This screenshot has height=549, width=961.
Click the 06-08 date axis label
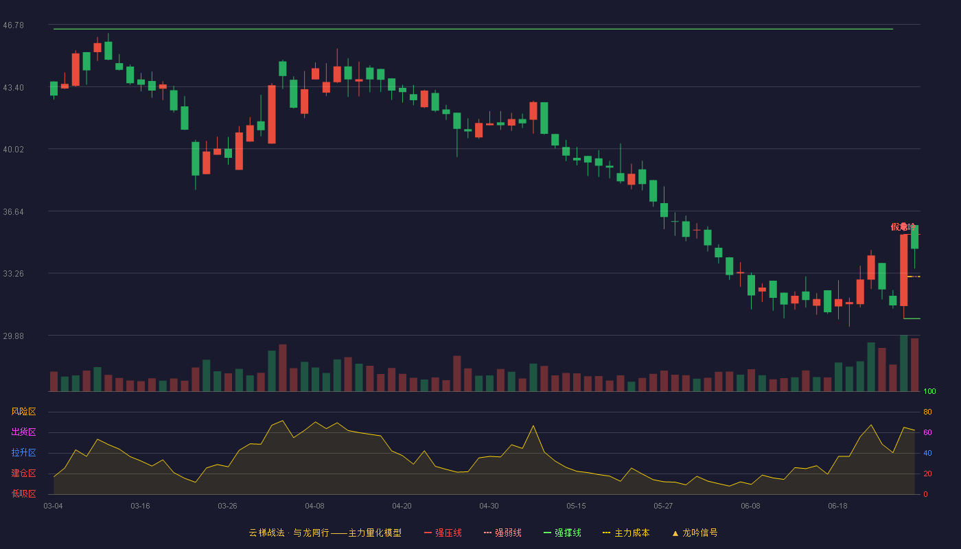click(750, 506)
